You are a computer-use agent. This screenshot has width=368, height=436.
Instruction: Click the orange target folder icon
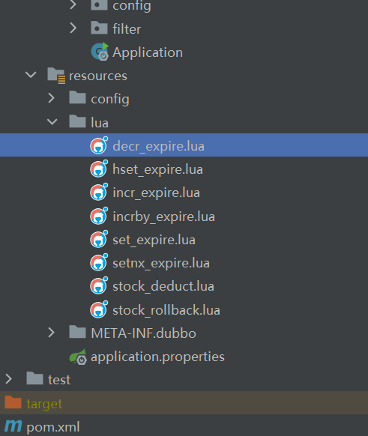coord(13,402)
